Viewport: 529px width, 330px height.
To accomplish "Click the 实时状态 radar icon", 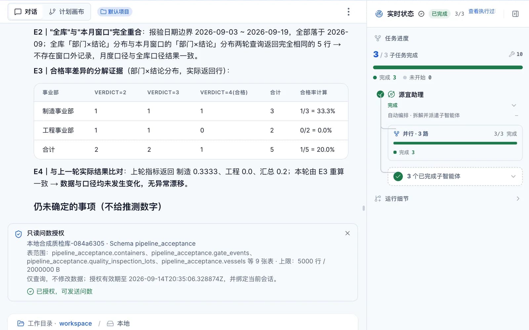I will [x=379, y=14].
